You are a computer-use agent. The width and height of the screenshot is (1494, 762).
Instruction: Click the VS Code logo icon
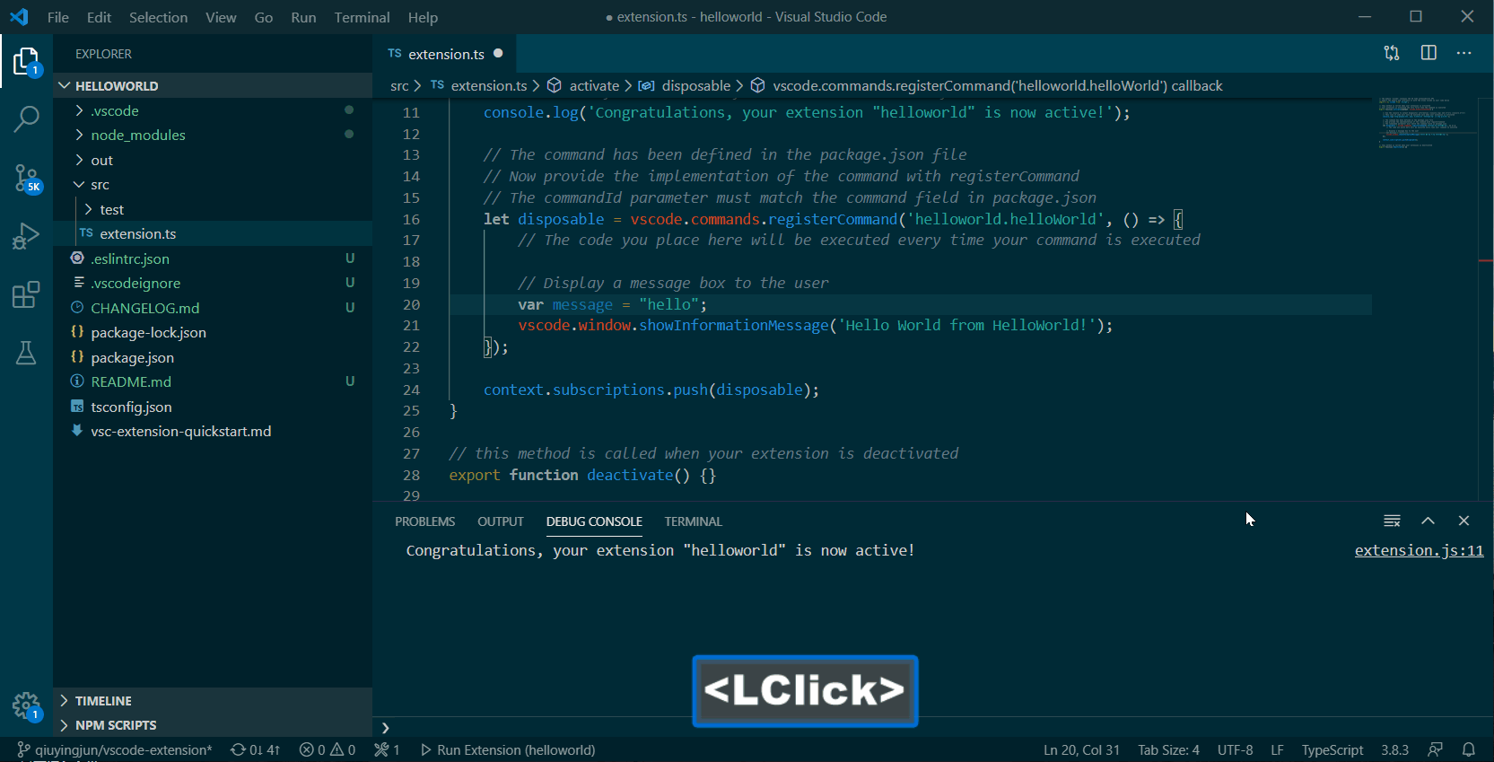pyautogui.click(x=19, y=16)
